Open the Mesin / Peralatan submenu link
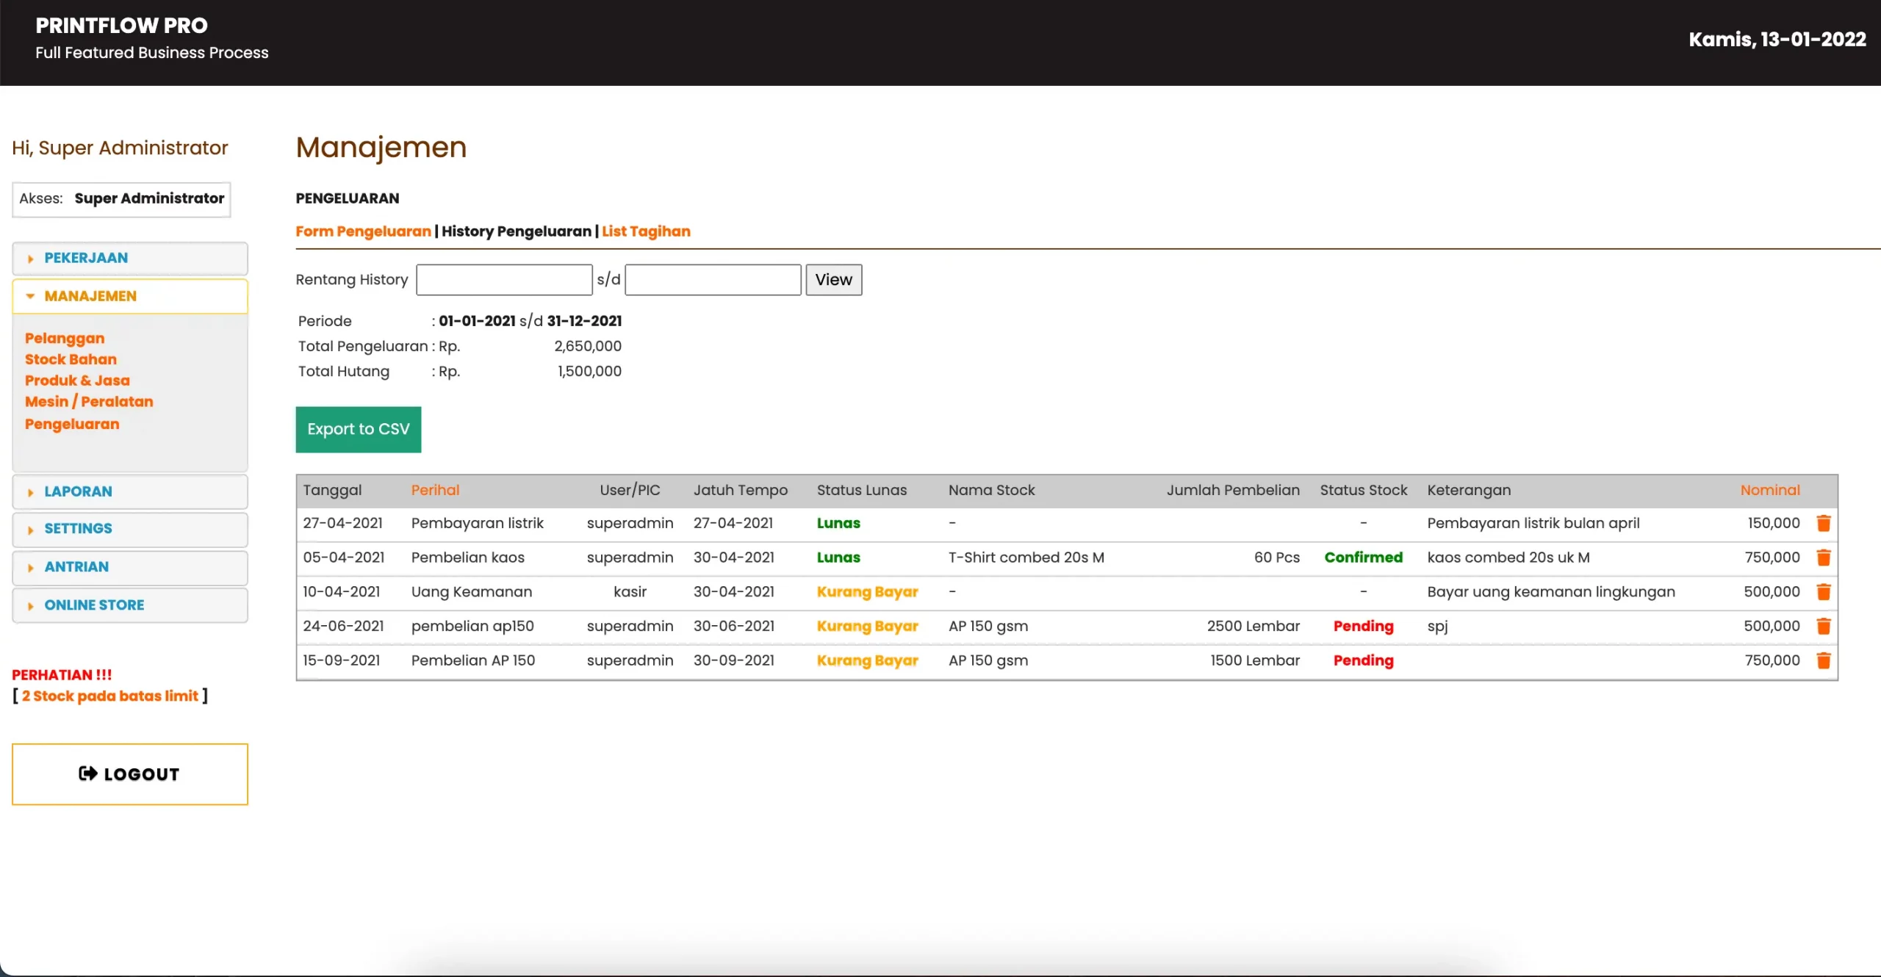The image size is (1881, 977). click(x=89, y=402)
